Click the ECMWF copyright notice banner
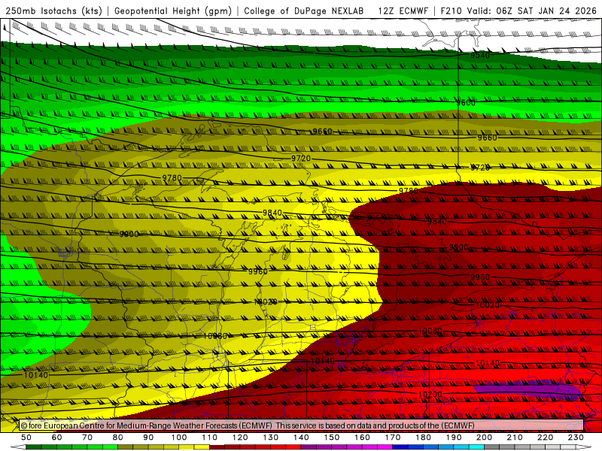602x451 pixels. (x=301, y=425)
